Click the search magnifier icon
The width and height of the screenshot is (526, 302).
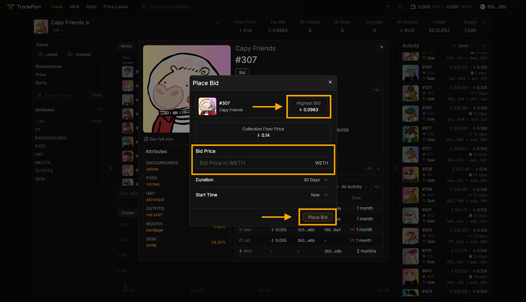(145, 7)
